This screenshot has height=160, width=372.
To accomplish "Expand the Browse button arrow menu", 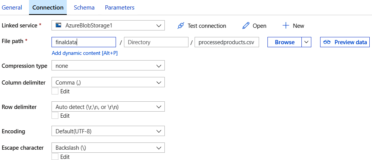I will (x=307, y=42).
